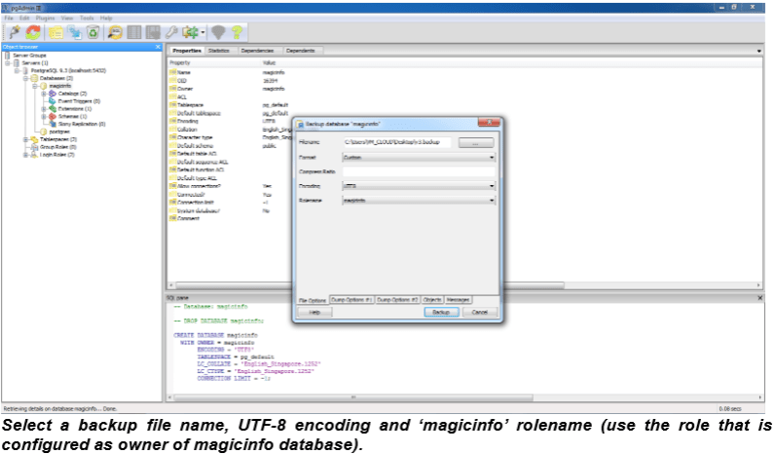Switch to Messages tab in Backup dialog

pos(458,300)
